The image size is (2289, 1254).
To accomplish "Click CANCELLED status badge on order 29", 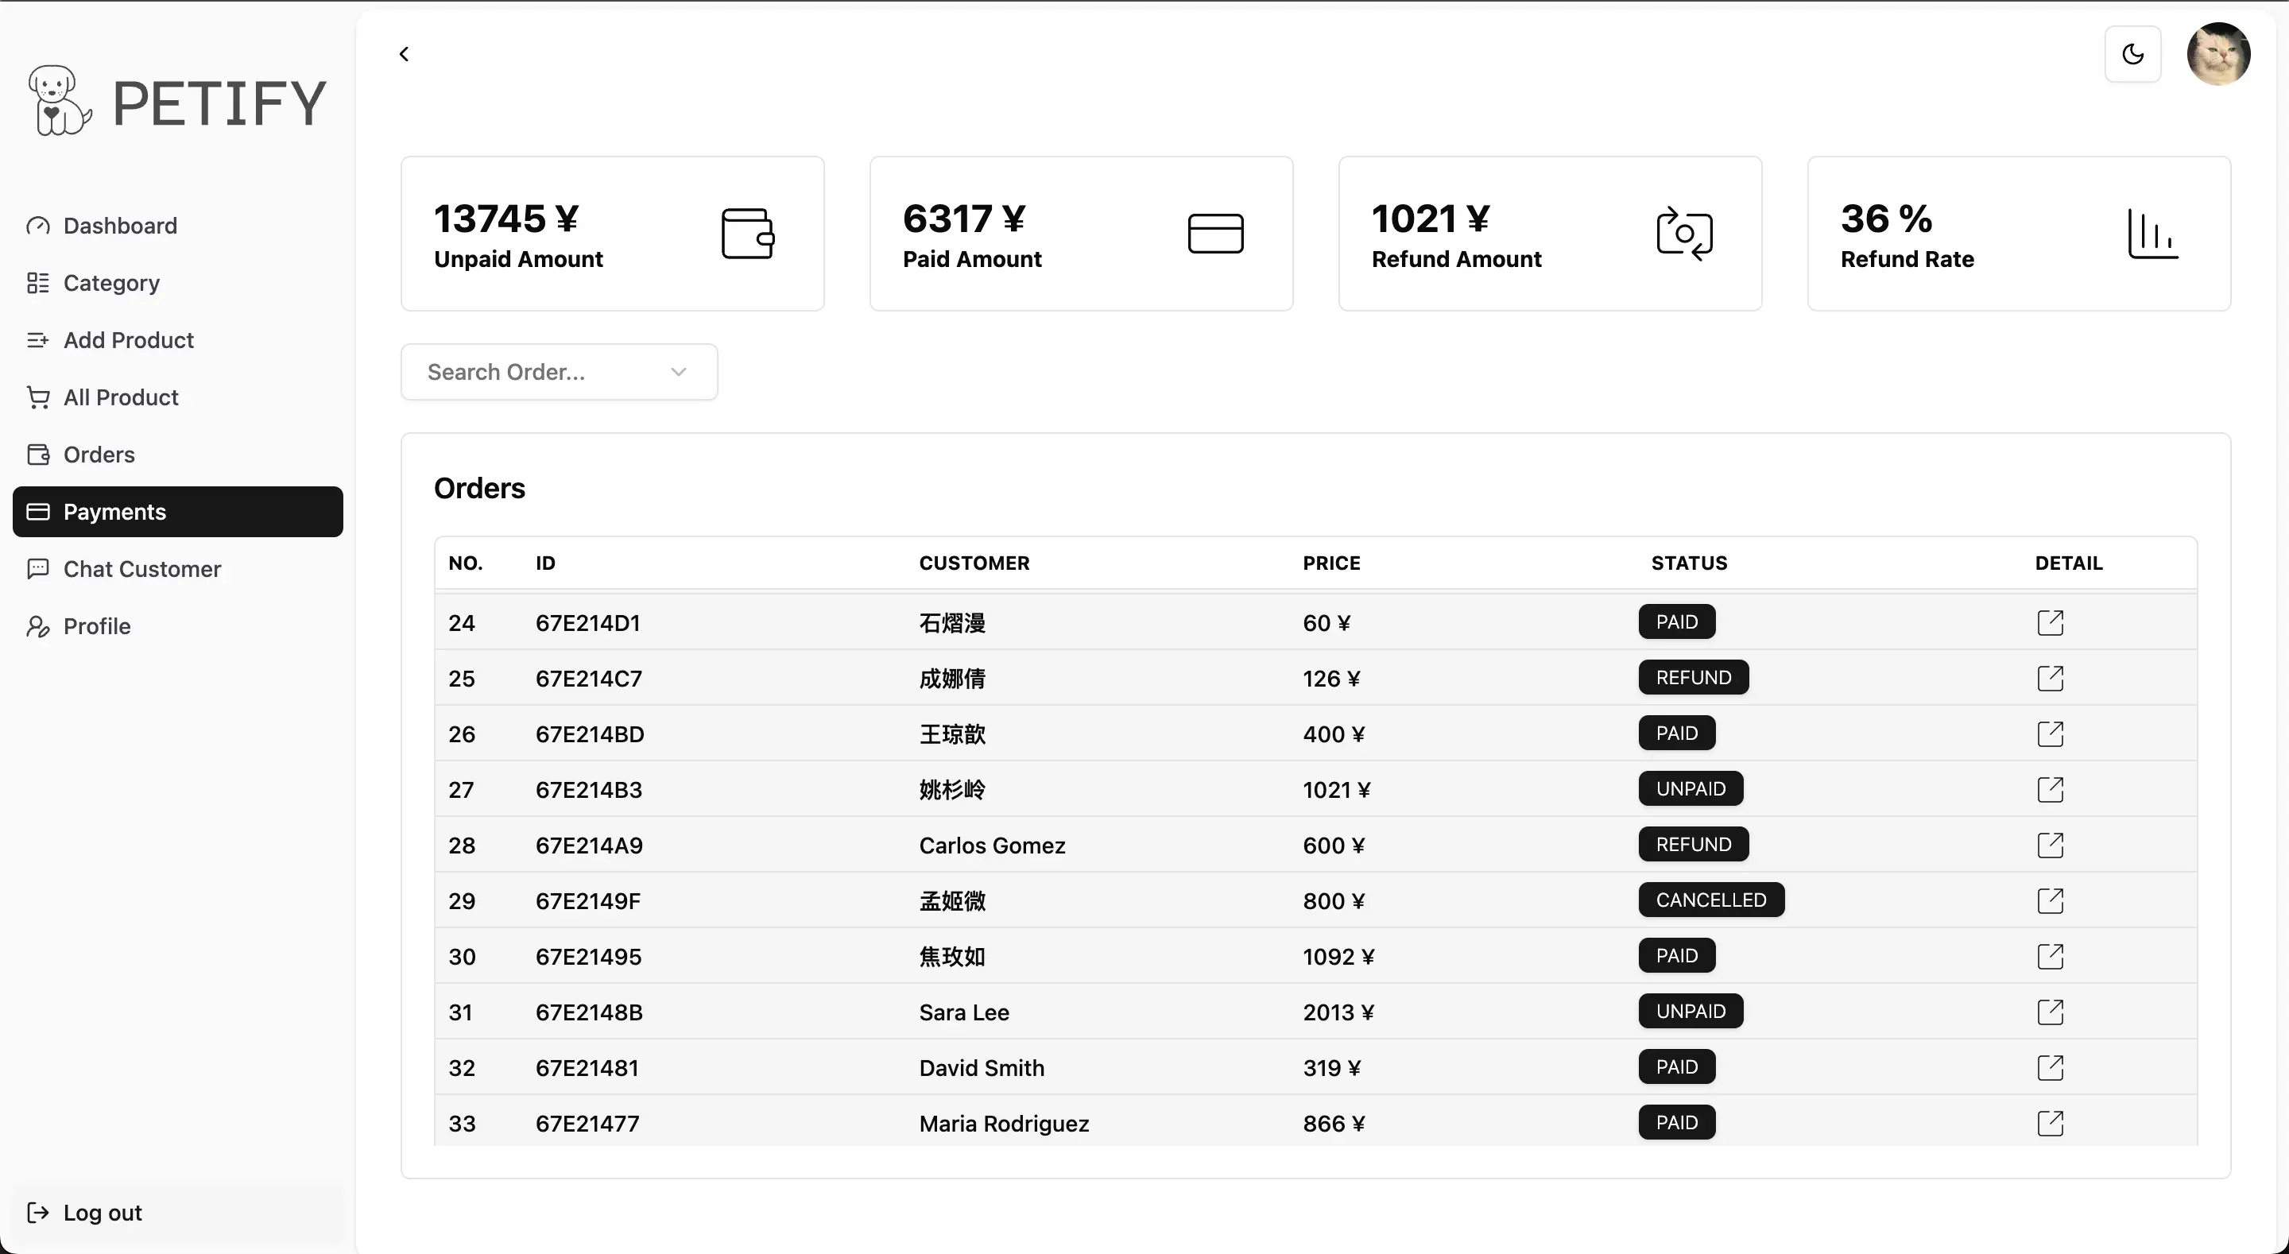I will (x=1710, y=900).
